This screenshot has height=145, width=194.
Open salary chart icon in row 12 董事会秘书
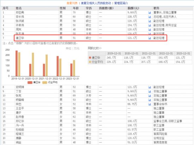(150, 104)
